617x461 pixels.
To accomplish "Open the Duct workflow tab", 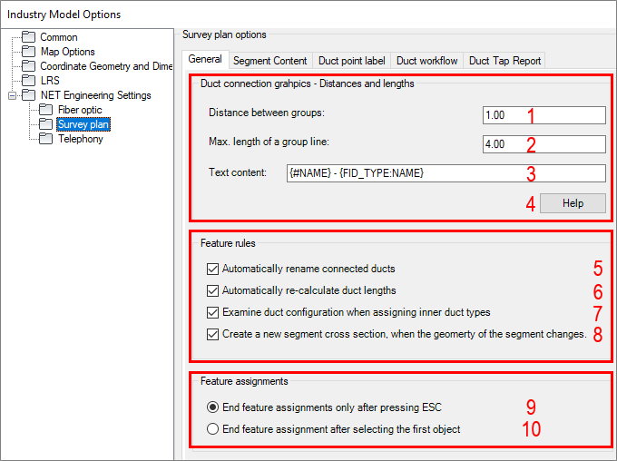I will [427, 61].
